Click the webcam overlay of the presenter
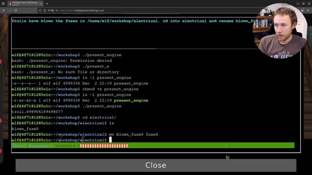Screen dimensions: 312x175 tap(280, 31)
